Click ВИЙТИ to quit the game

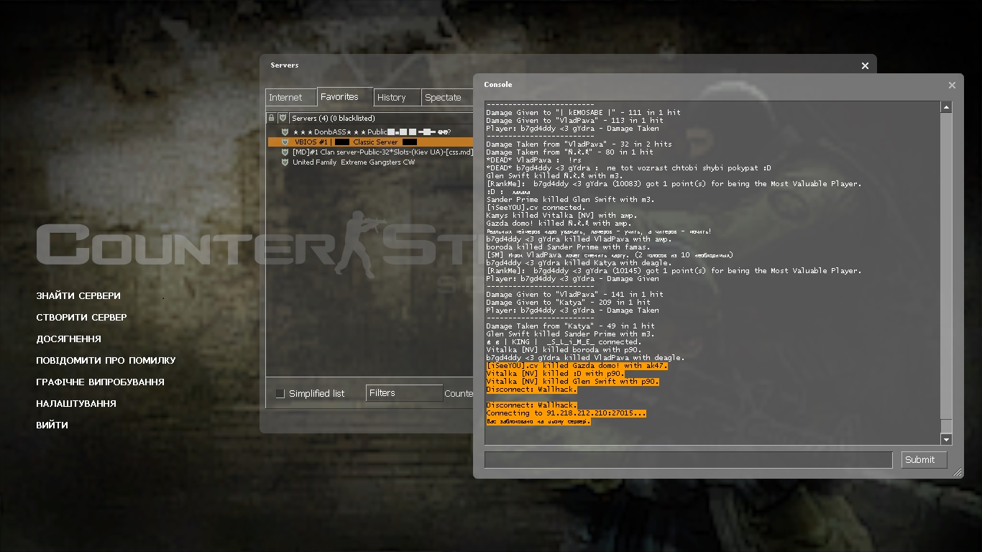tap(52, 425)
